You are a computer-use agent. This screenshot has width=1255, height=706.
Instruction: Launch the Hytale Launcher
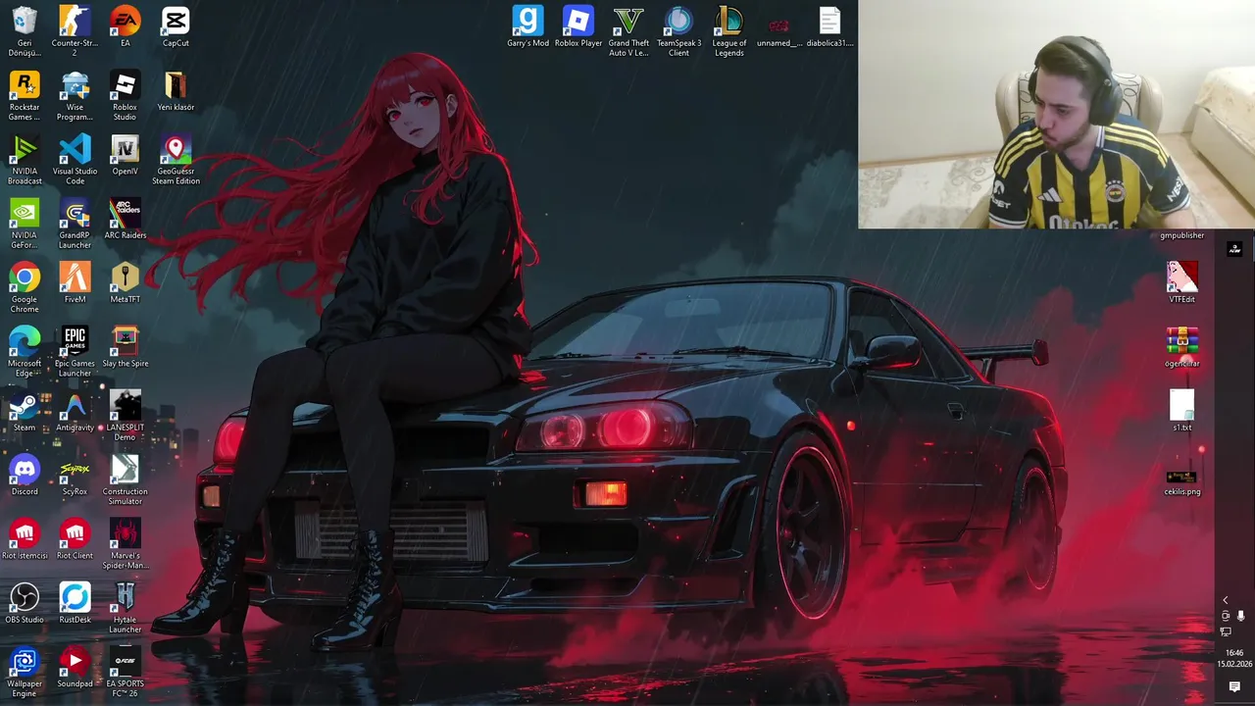(125, 608)
